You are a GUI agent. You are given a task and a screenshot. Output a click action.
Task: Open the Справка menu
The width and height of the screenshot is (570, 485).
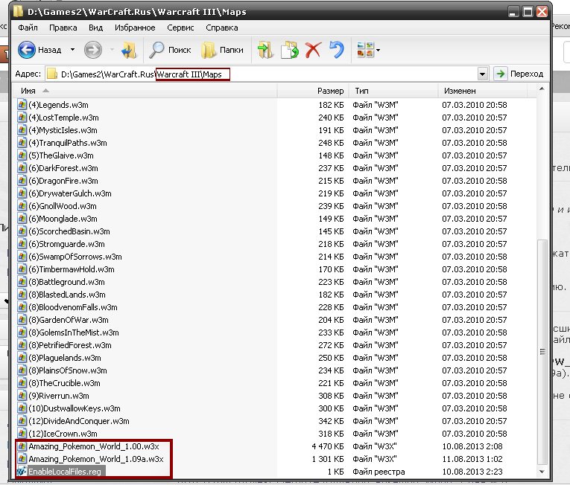(222, 28)
